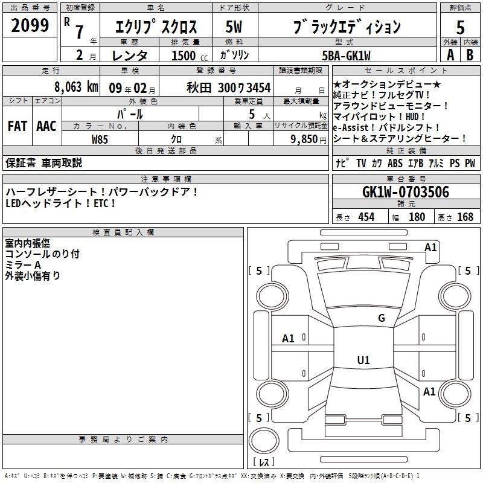
Task: Click the A1 mark on left-side door
Action: 289,339
